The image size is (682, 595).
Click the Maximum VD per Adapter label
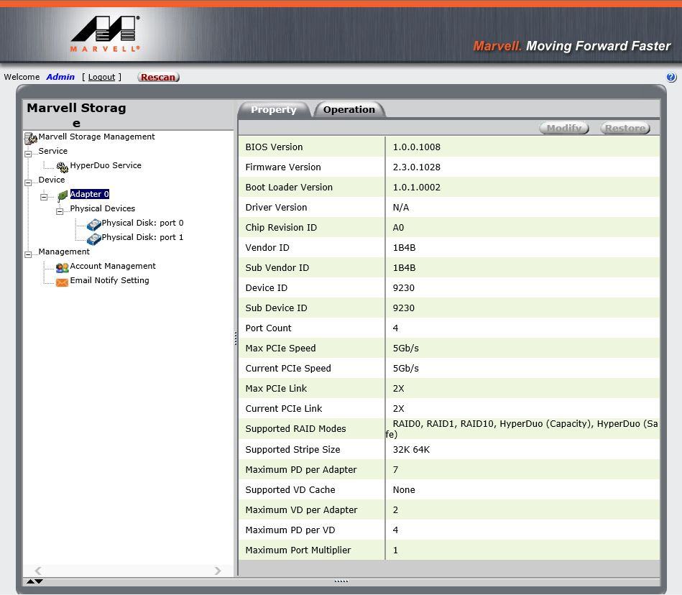pyautogui.click(x=301, y=509)
